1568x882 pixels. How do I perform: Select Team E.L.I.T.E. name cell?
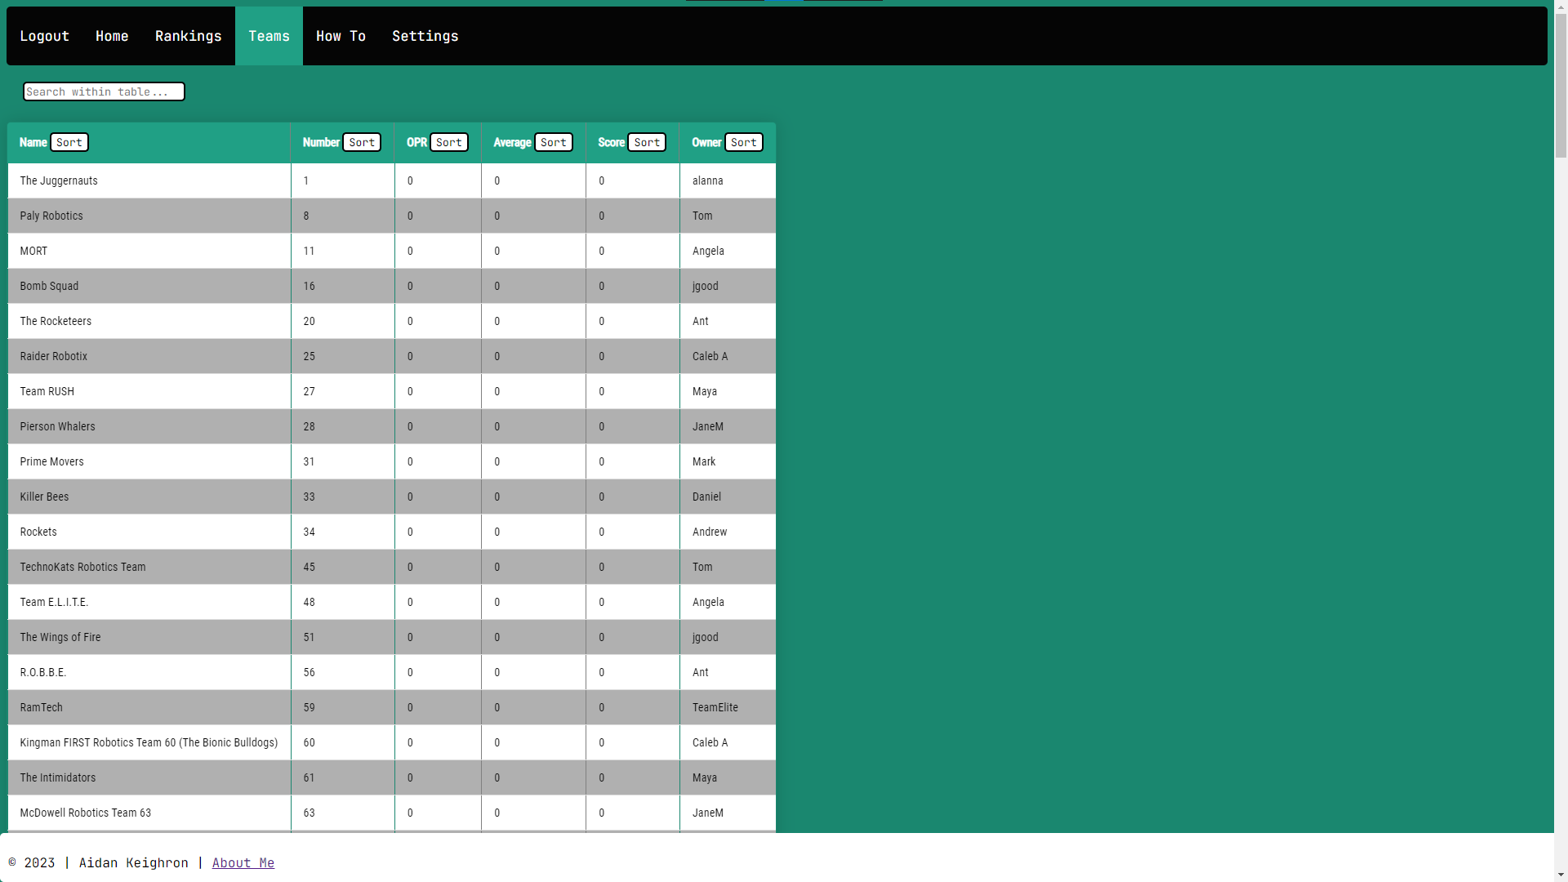pyautogui.click(x=54, y=602)
